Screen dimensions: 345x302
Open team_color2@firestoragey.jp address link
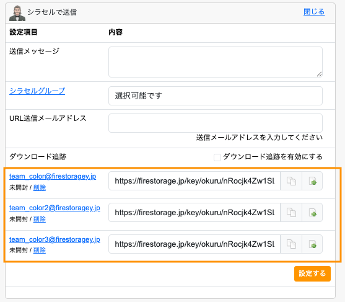55,208
